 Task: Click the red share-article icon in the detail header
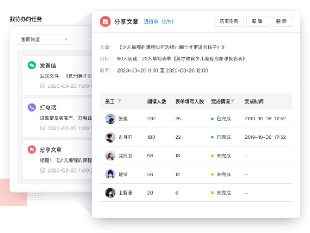tap(105, 22)
